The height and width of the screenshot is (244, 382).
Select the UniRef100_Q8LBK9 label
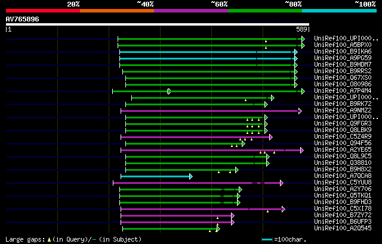coord(343,130)
